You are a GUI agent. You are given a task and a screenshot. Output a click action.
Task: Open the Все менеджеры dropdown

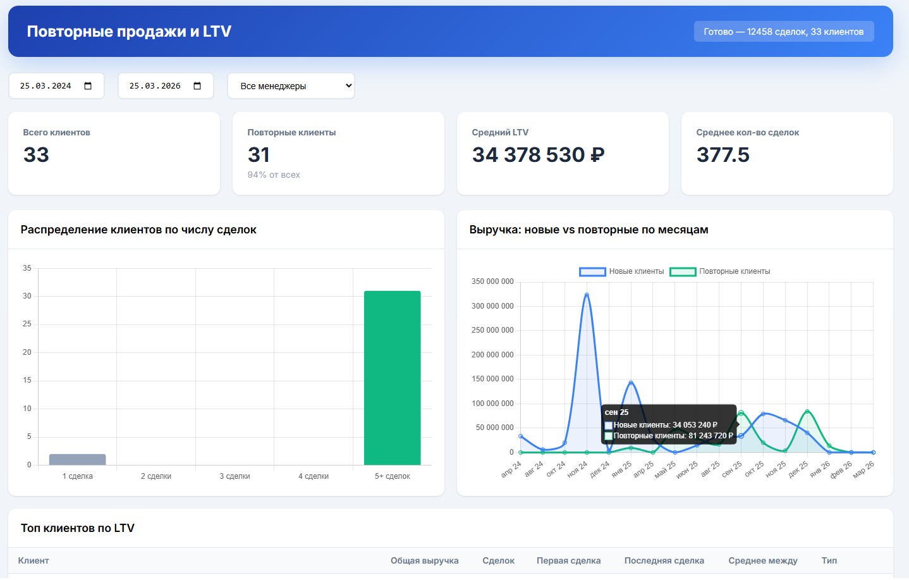coord(290,85)
